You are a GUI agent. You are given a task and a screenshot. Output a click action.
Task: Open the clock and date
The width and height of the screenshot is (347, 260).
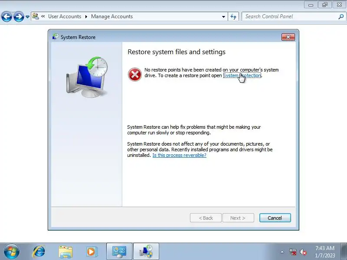pyautogui.click(x=325, y=252)
